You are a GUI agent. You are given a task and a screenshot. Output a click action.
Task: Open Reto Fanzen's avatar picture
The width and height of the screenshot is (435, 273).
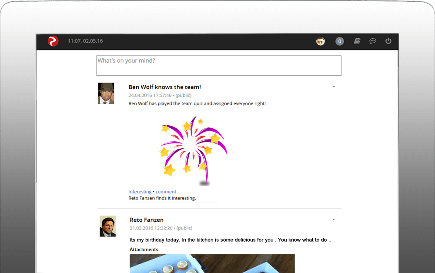[x=107, y=226]
